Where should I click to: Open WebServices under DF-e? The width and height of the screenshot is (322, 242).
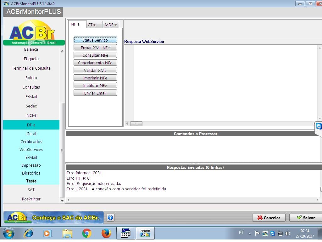(31, 150)
